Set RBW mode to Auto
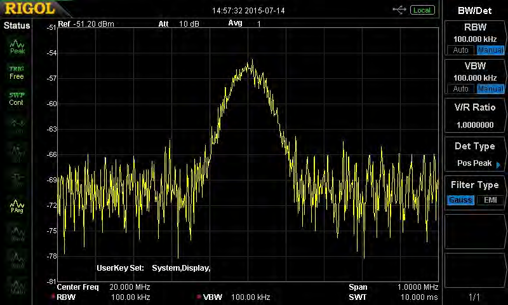The image size is (508, 305). pos(460,50)
